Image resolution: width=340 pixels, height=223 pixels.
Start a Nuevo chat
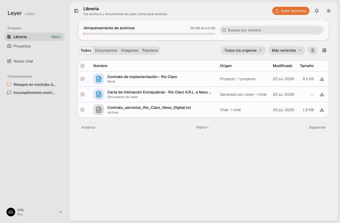coord(35,61)
